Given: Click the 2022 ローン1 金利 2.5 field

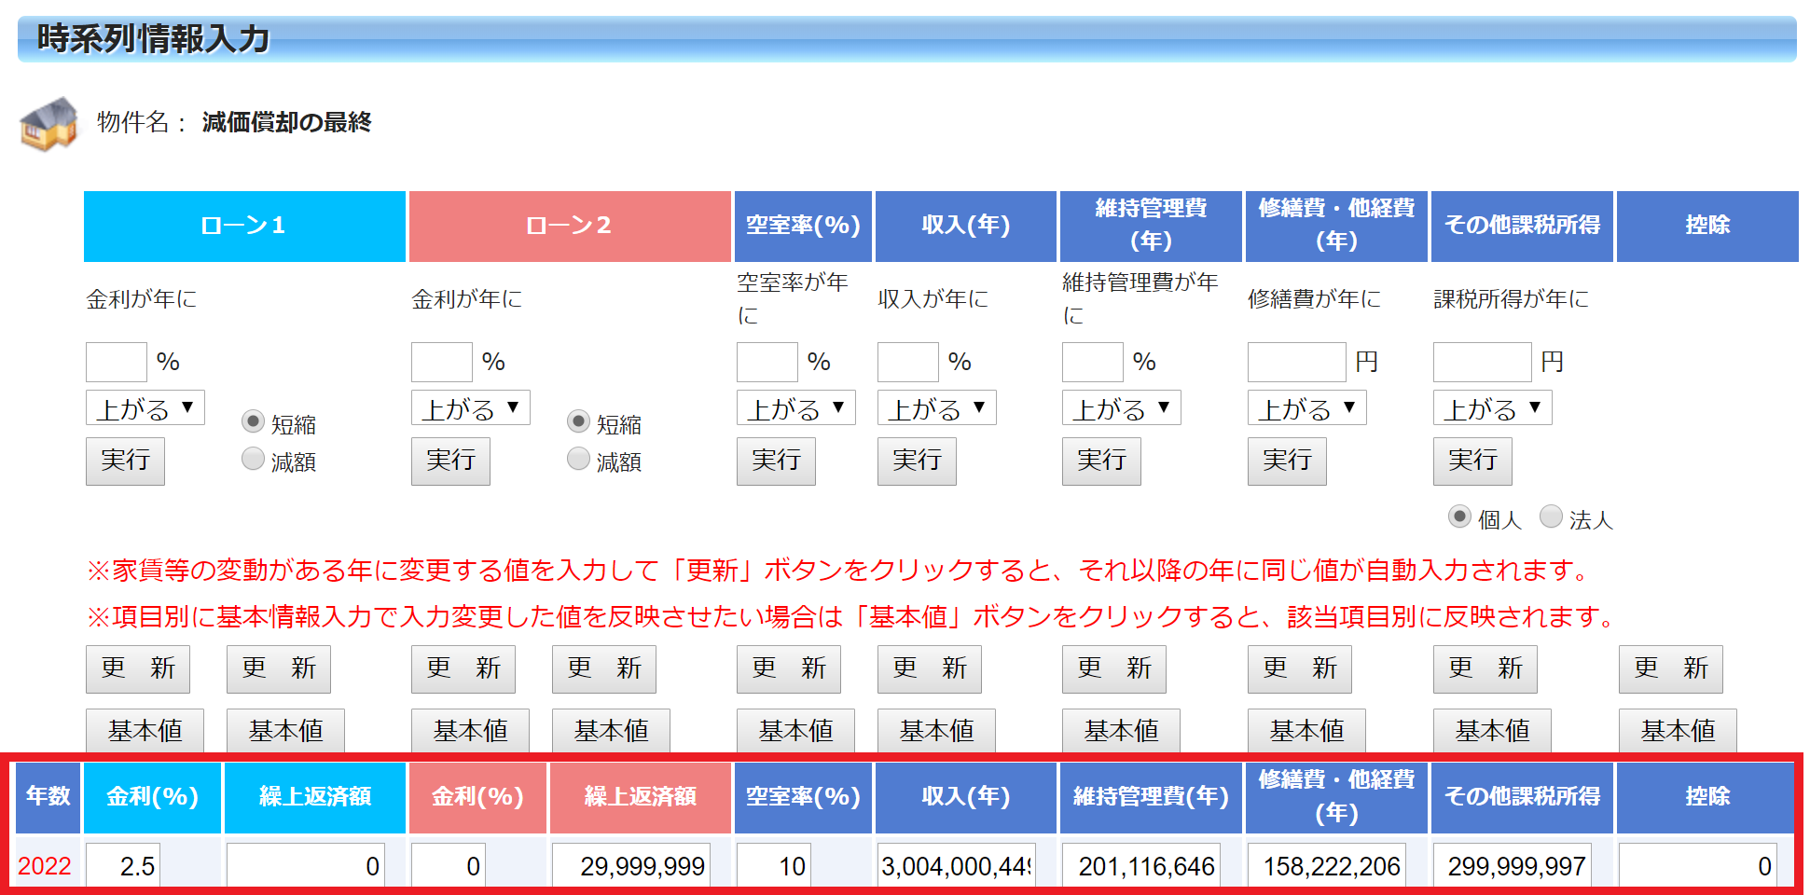Looking at the screenshot, I should click(123, 866).
